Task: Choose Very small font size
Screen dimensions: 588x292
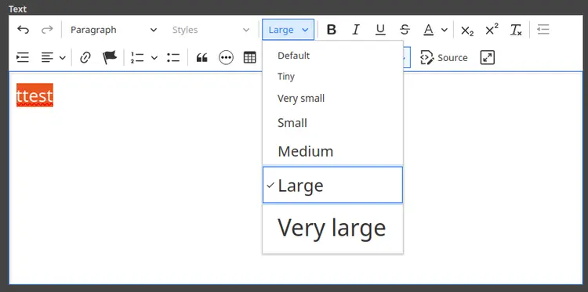Action: pyautogui.click(x=332, y=99)
